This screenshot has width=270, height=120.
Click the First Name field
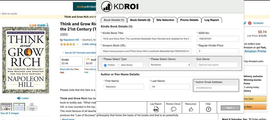click(124, 87)
